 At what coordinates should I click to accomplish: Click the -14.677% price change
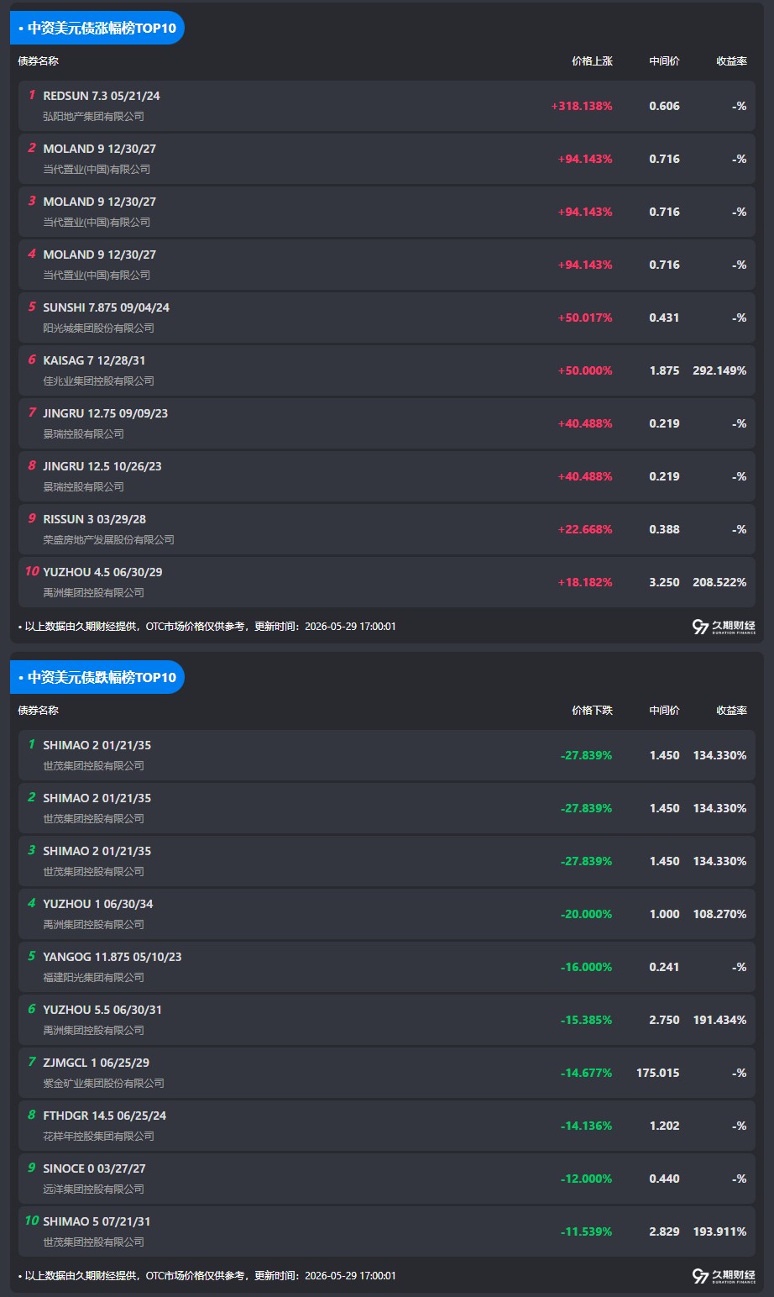point(587,1074)
